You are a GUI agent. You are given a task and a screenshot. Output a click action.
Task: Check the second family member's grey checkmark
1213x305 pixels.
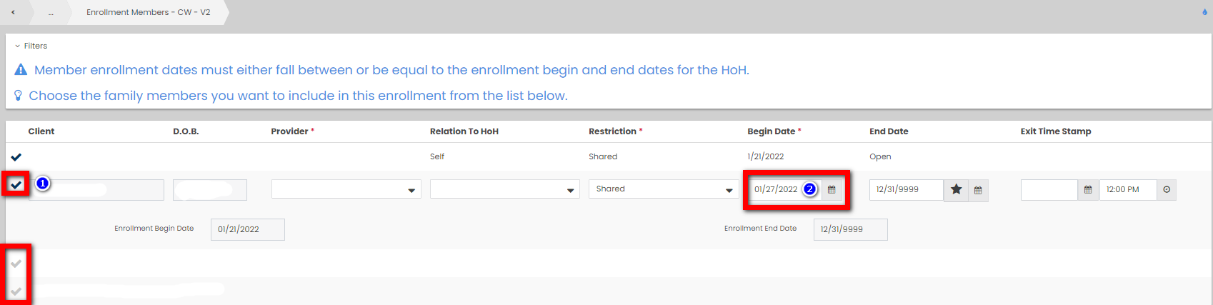click(x=16, y=264)
